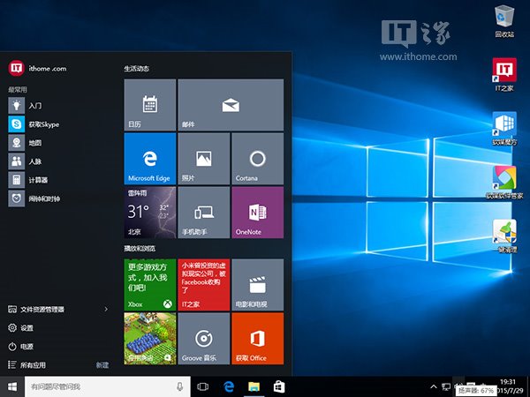
Task: Click the 获取 Office tile
Action: click(x=257, y=338)
